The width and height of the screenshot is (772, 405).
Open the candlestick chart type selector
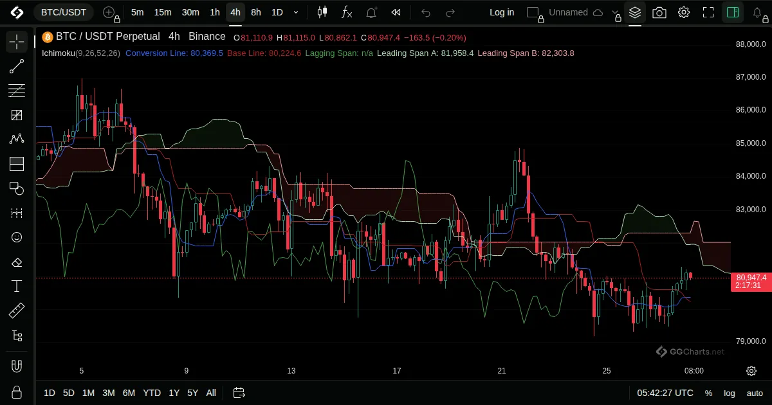[x=322, y=12]
